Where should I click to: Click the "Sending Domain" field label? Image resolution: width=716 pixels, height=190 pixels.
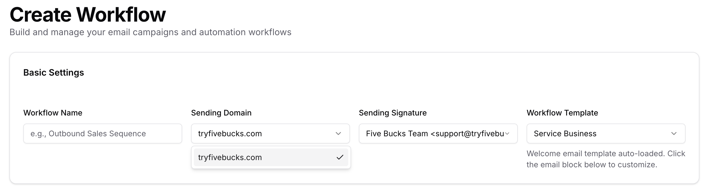[x=221, y=113]
